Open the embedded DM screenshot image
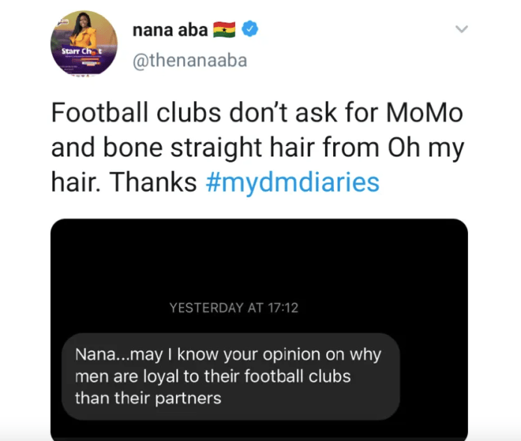The width and height of the screenshot is (521, 441). click(259, 329)
